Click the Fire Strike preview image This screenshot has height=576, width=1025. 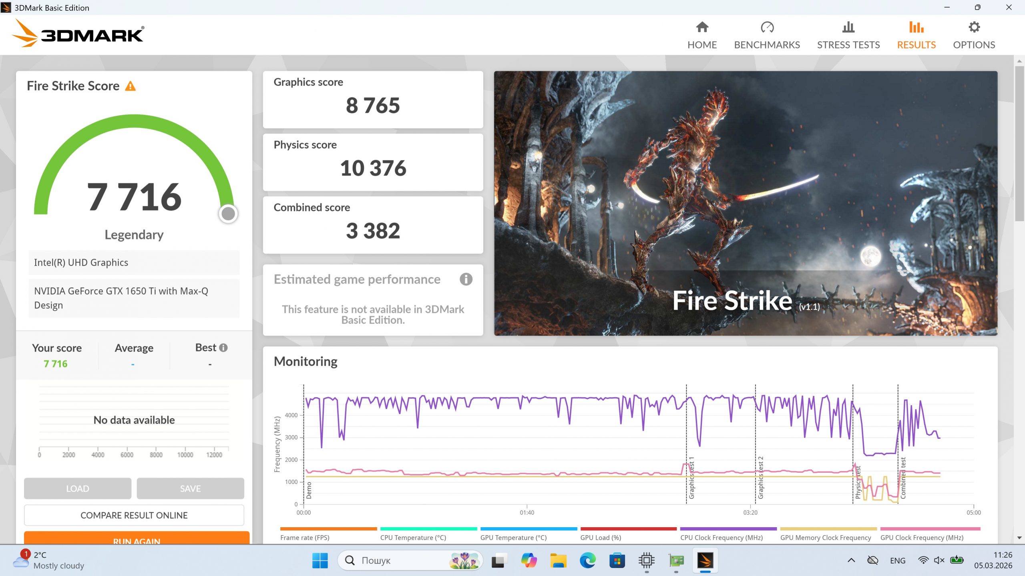(745, 203)
